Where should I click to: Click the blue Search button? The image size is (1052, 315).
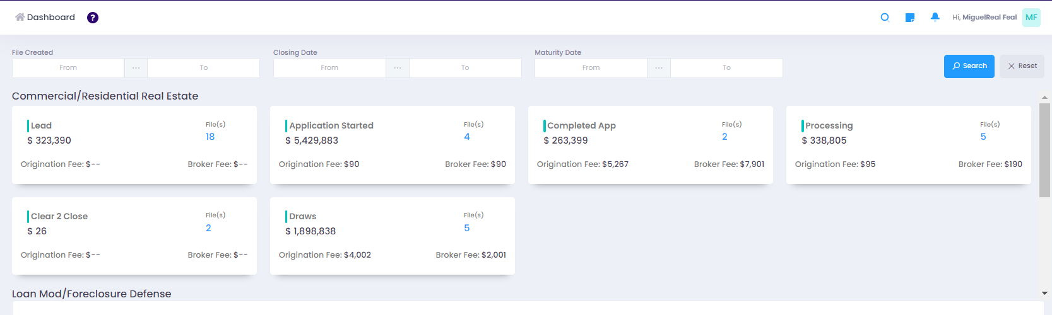969,66
